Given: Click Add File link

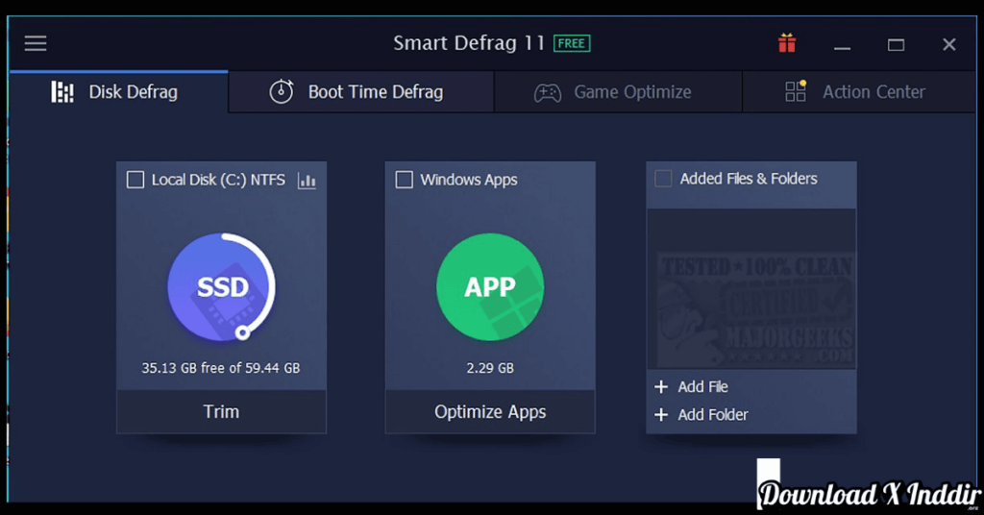Looking at the screenshot, I should 691,386.
